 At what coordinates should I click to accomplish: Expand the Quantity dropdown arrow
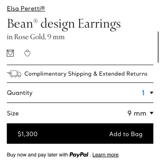coord(152,93)
